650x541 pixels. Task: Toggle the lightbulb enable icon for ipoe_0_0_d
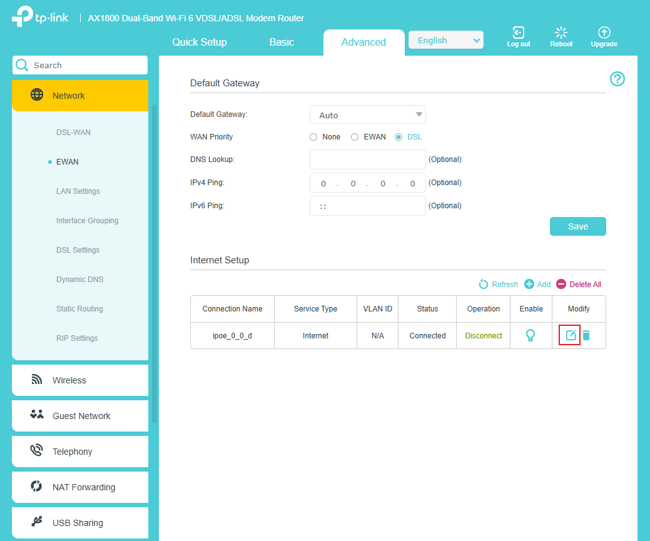click(531, 336)
